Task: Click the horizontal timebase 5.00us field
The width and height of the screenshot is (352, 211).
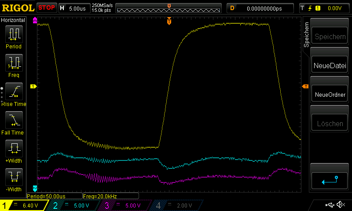Action: [x=74, y=8]
